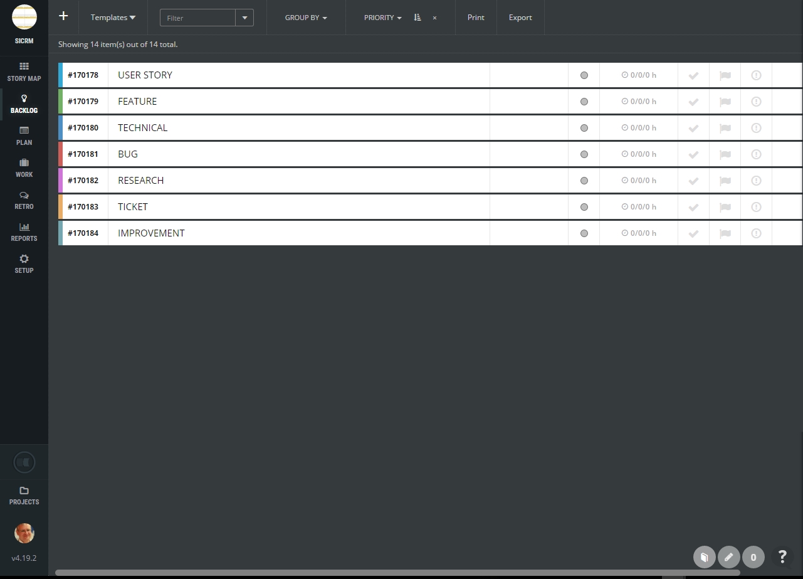Screen dimensions: 803x579
Task: Select the TICKET item title
Action: tap(133, 206)
